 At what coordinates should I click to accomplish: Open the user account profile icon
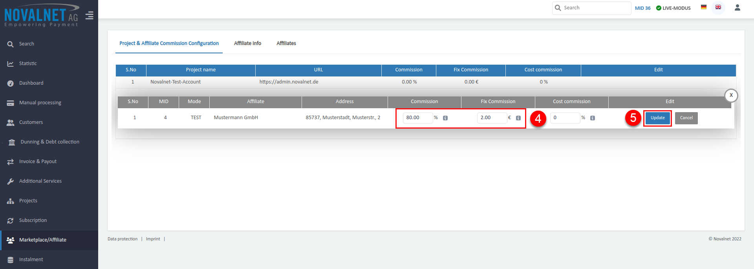tap(737, 7)
